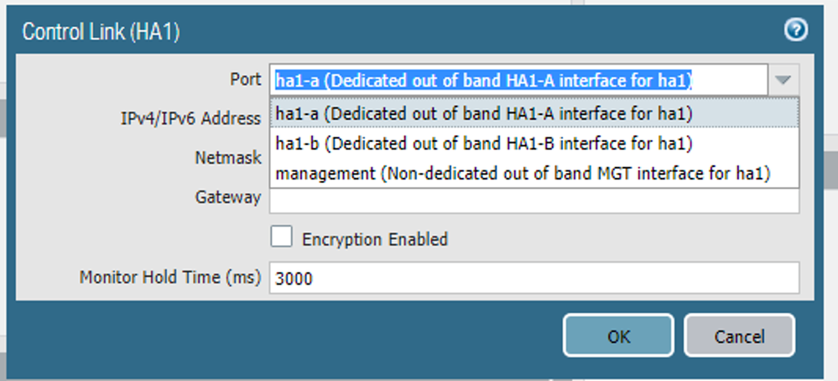Click the Control Link (HA1) title text
The width and height of the screenshot is (838, 381).
pos(101,32)
